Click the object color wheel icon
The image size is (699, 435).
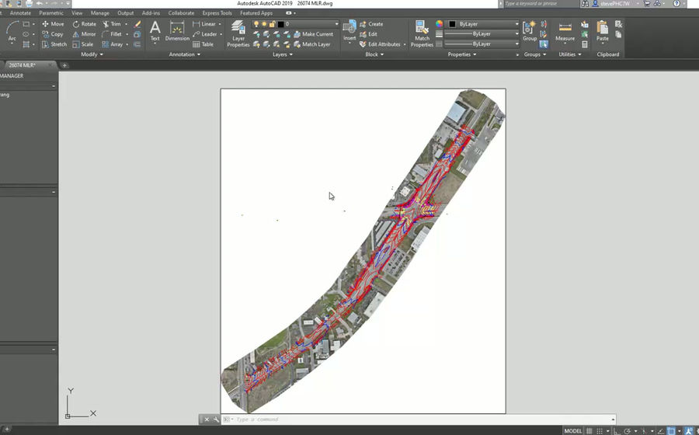click(439, 24)
